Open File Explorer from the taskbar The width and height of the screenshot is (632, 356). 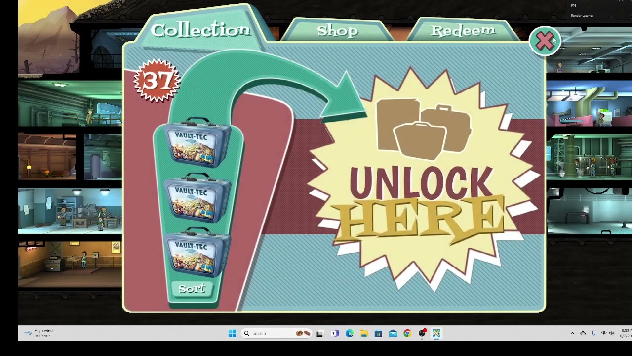pos(364,333)
